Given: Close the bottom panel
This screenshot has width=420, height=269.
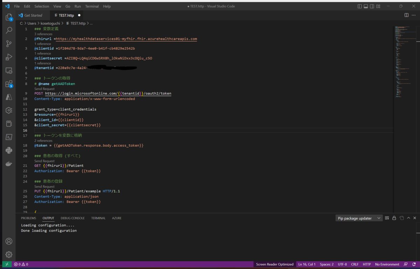Looking at the screenshot, I should [415, 218].
